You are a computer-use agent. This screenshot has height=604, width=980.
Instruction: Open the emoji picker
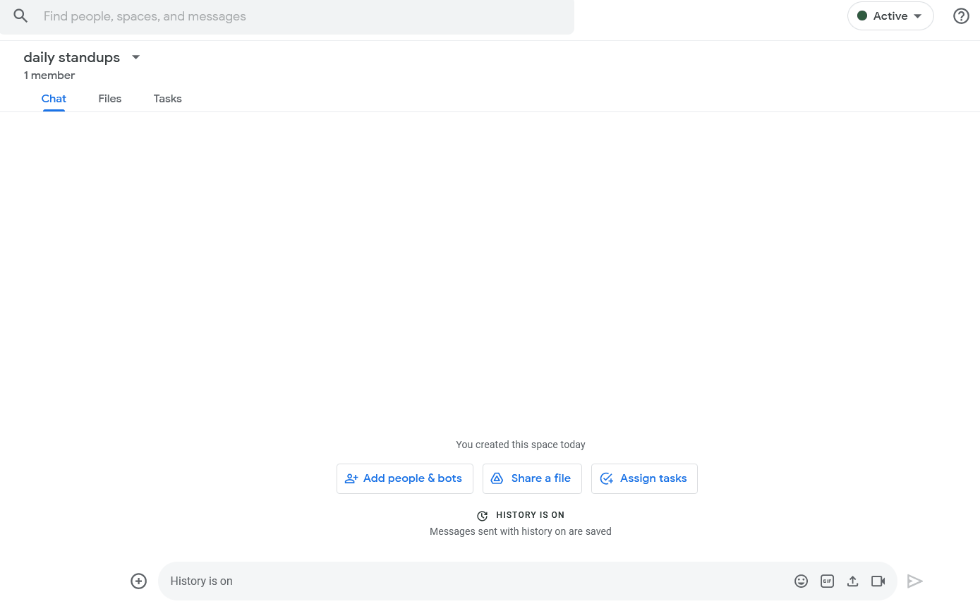click(801, 581)
